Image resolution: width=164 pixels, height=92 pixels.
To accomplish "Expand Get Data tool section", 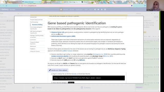I will tap(3, 24).
